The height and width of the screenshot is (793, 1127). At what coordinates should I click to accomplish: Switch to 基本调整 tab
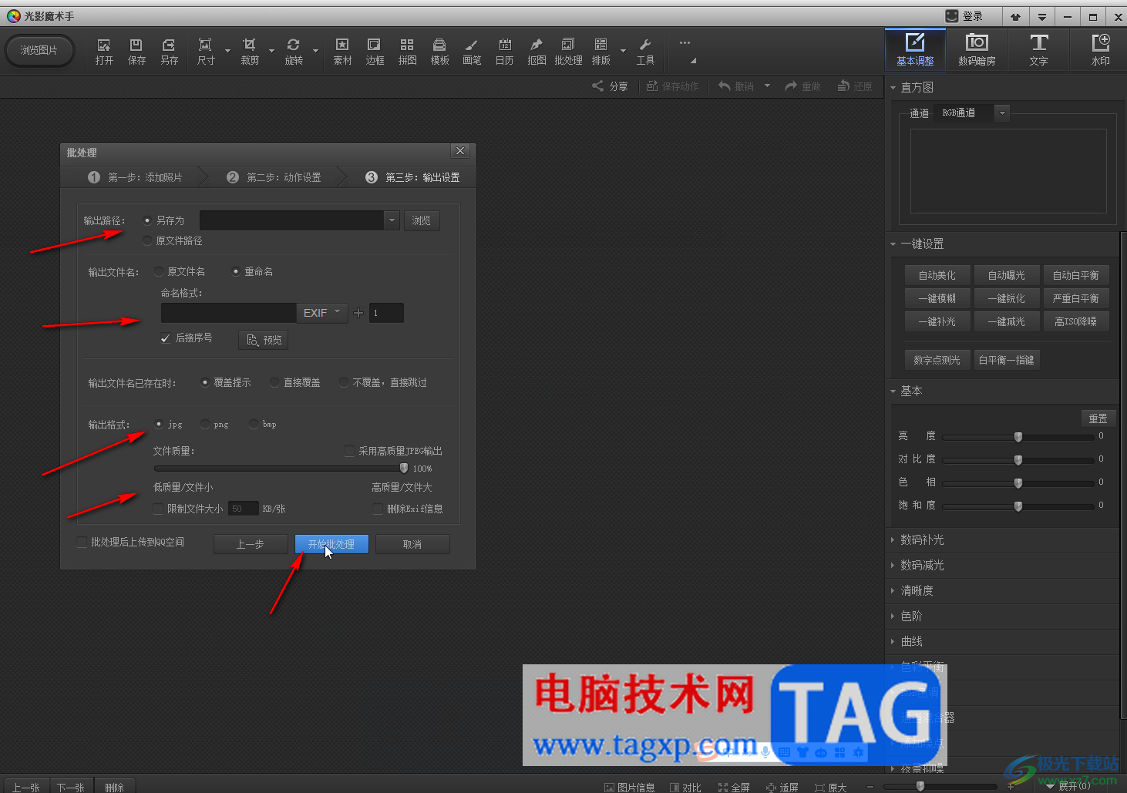(x=915, y=49)
